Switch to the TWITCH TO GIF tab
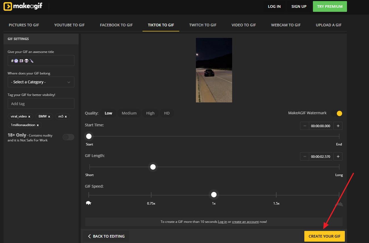The width and height of the screenshot is (369, 243). click(x=203, y=25)
